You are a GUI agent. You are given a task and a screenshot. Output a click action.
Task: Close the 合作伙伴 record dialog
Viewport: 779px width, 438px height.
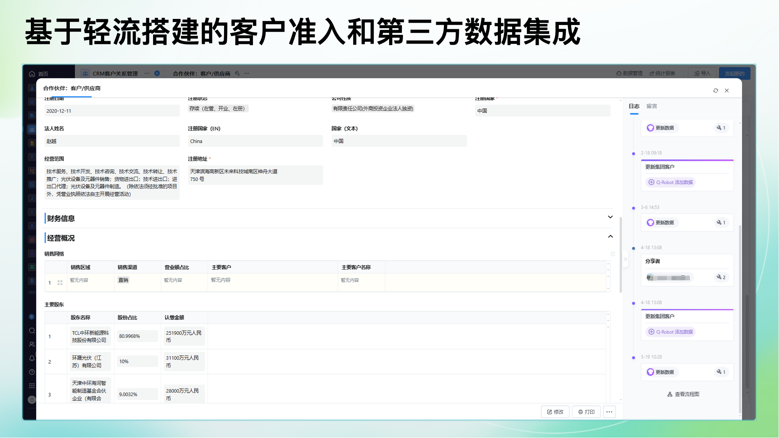(x=727, y=91)
